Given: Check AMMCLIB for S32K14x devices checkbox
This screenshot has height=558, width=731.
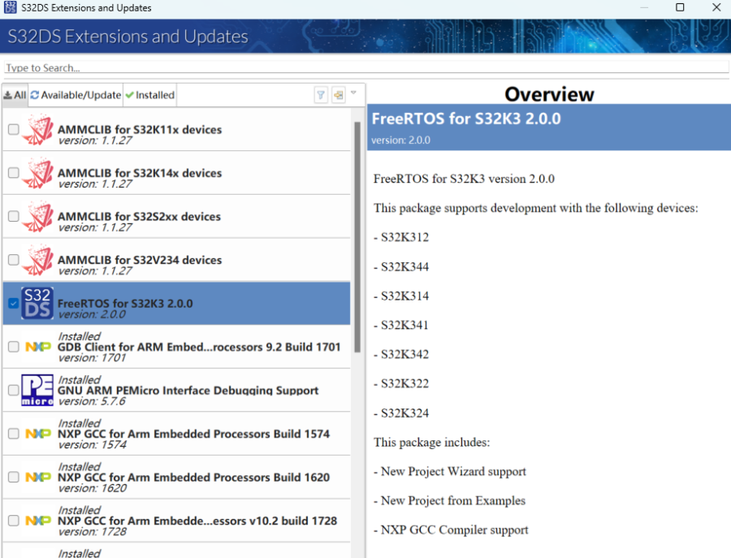Looking at the screenshot, I should [14, 172].
